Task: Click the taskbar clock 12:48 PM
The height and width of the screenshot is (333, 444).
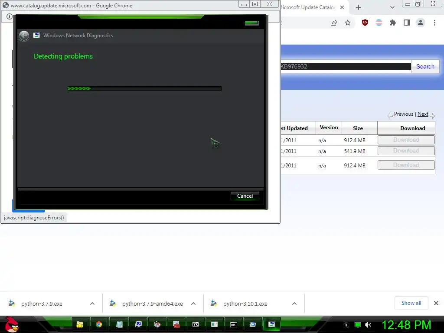Action: pyautogui.click(x=407, y=325)
